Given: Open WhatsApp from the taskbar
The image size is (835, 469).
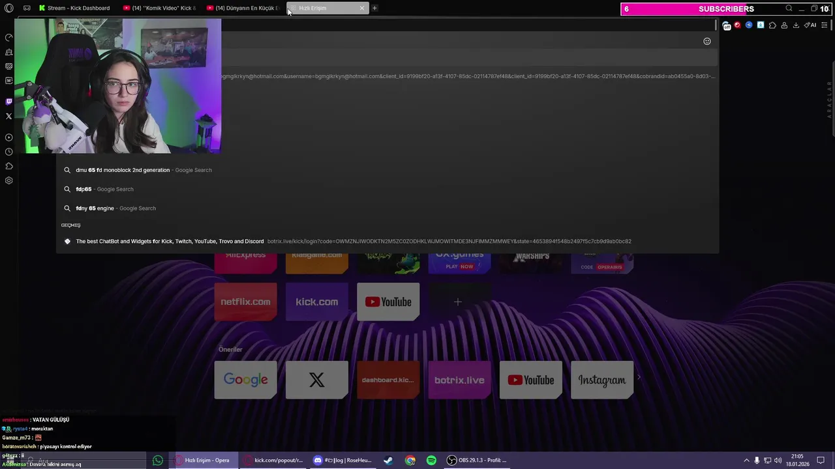Looking at the screenshot, I should [157, 461].
